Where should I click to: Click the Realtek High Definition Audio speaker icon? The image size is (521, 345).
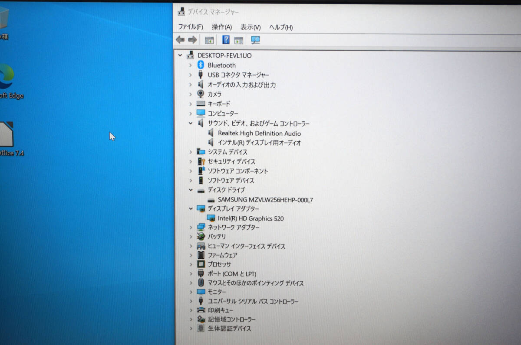tap(211, 133)
